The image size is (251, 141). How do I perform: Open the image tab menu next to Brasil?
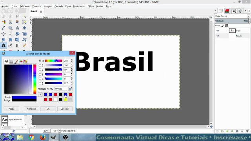click(41, 12)
